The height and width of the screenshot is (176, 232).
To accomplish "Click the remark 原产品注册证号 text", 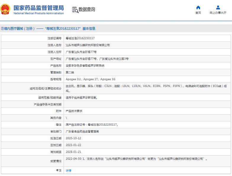I will [x=92, y=125].
